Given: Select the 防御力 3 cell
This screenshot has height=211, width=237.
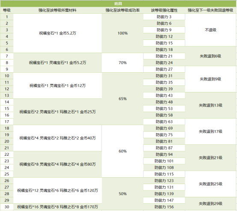Looking at the screenshot, I should point(164,17).
